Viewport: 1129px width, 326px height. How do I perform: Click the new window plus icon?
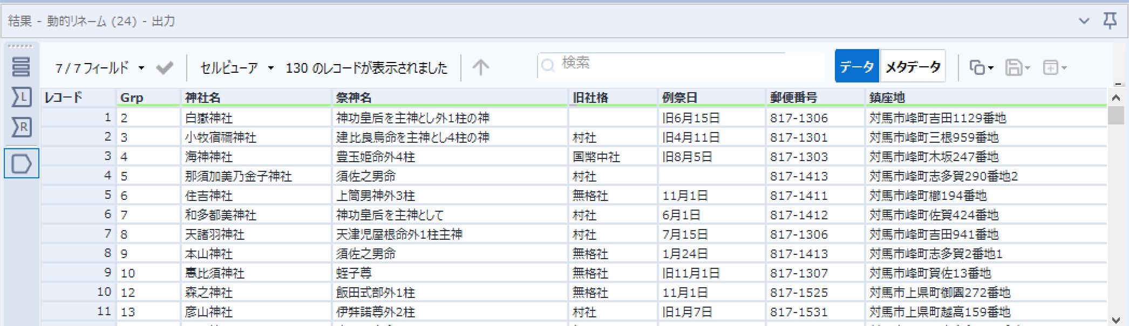[1050, 68]
